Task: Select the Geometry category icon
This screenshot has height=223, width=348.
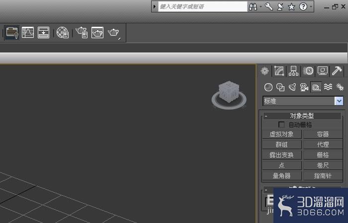Action: pyautogui.click(x=268, y=87)
